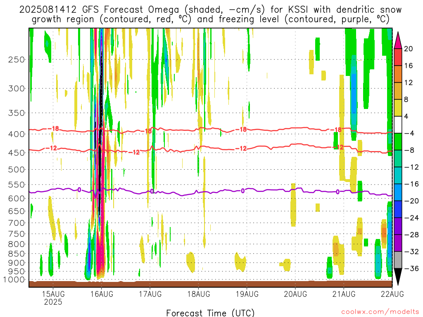The image size is (423, 317).
Task: Select the 600 pressure level label
Action: [x=17, y=199]
